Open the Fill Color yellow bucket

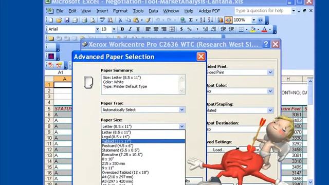253,29
